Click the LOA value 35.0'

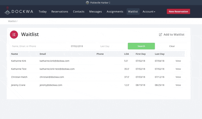127,69
